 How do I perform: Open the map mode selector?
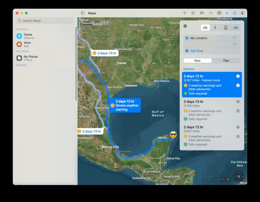click(x=193, y=13)
